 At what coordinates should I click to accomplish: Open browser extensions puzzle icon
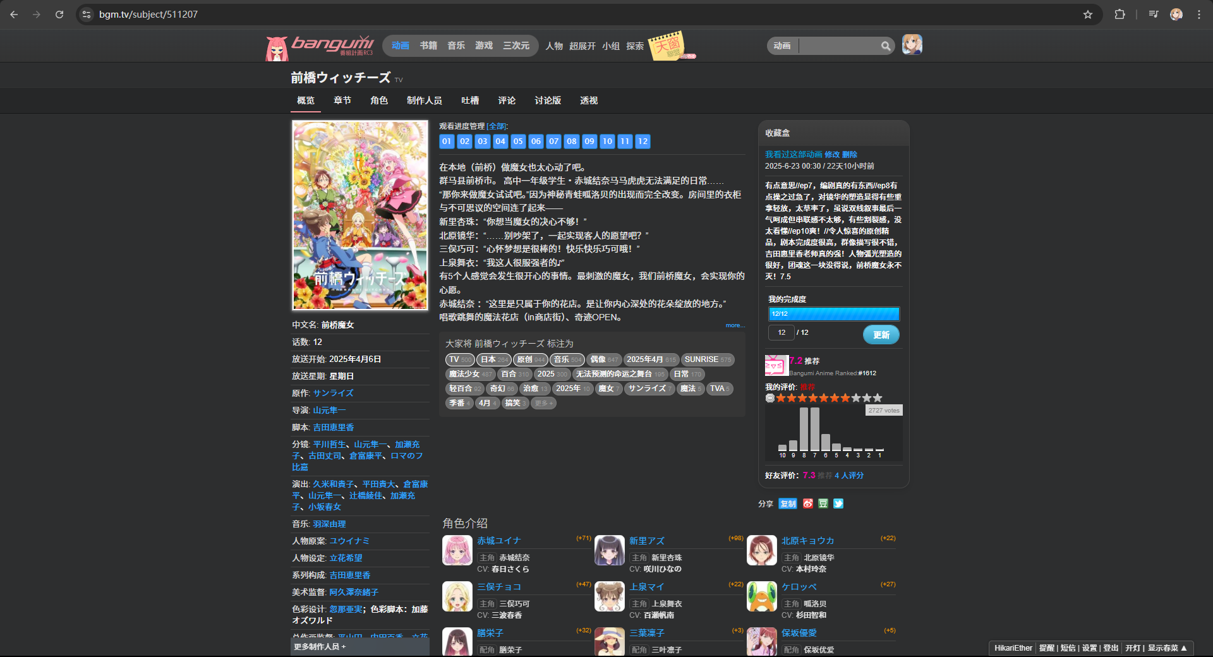[x=1119, y=15]
